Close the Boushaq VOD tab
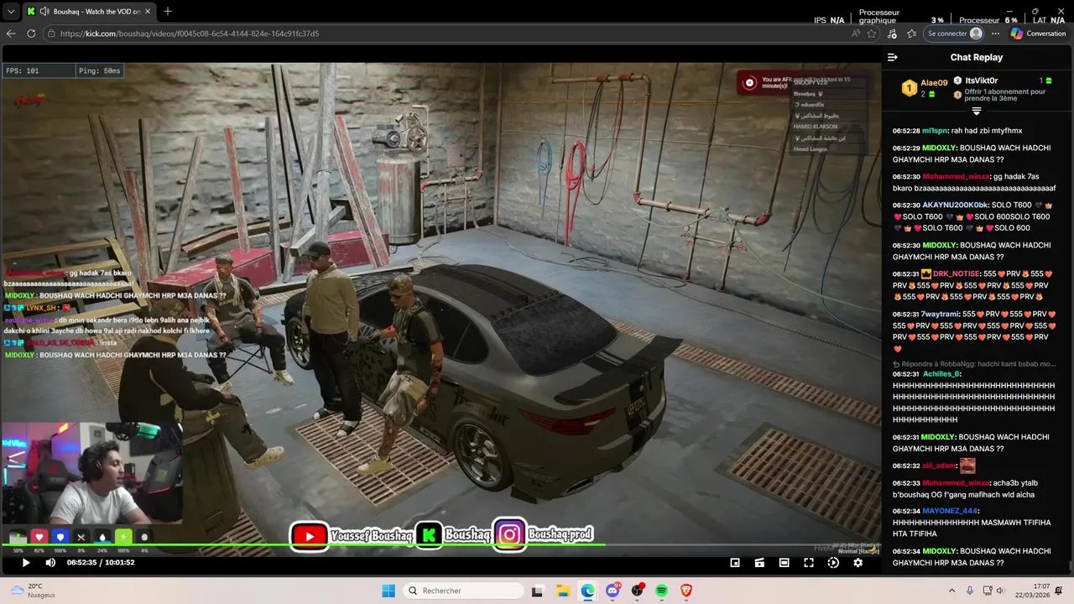The height and width of the screenshot is (604, 1074). (148, 12)
